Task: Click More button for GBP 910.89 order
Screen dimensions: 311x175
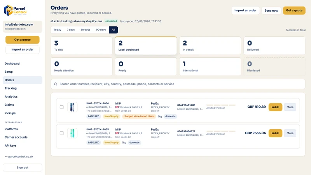Action: [x=290, y=107]
